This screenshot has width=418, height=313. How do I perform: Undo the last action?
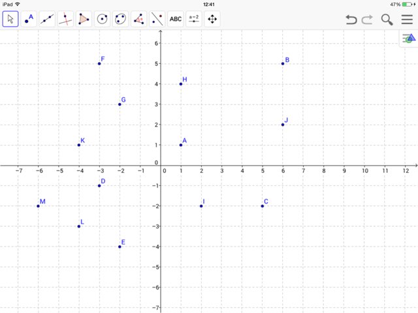point(351,20)
